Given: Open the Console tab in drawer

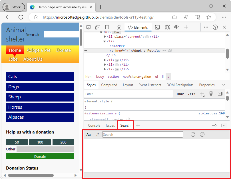Looking at the screenshot, I should [x=94, y=125].
